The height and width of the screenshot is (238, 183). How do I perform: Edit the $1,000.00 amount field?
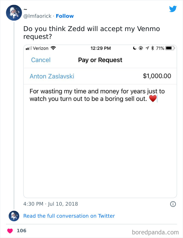(157, 76)
